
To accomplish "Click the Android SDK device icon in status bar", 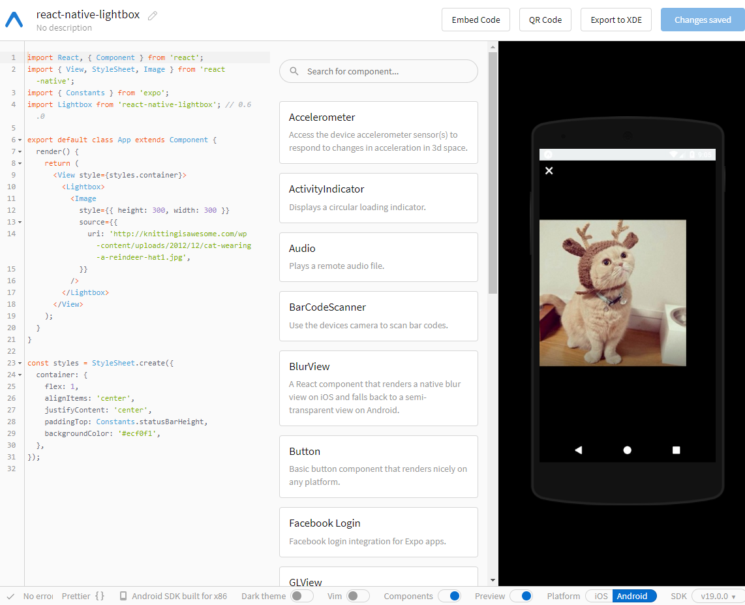I will click(x=125, y=596).
